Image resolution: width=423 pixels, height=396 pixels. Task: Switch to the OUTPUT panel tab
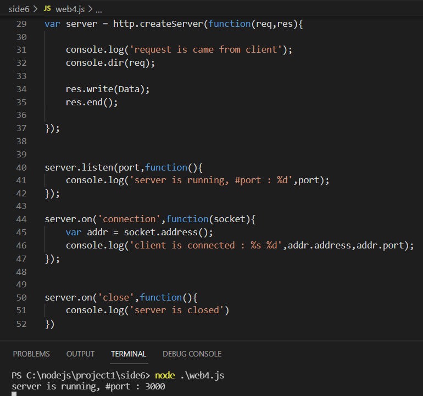(80, 354)
